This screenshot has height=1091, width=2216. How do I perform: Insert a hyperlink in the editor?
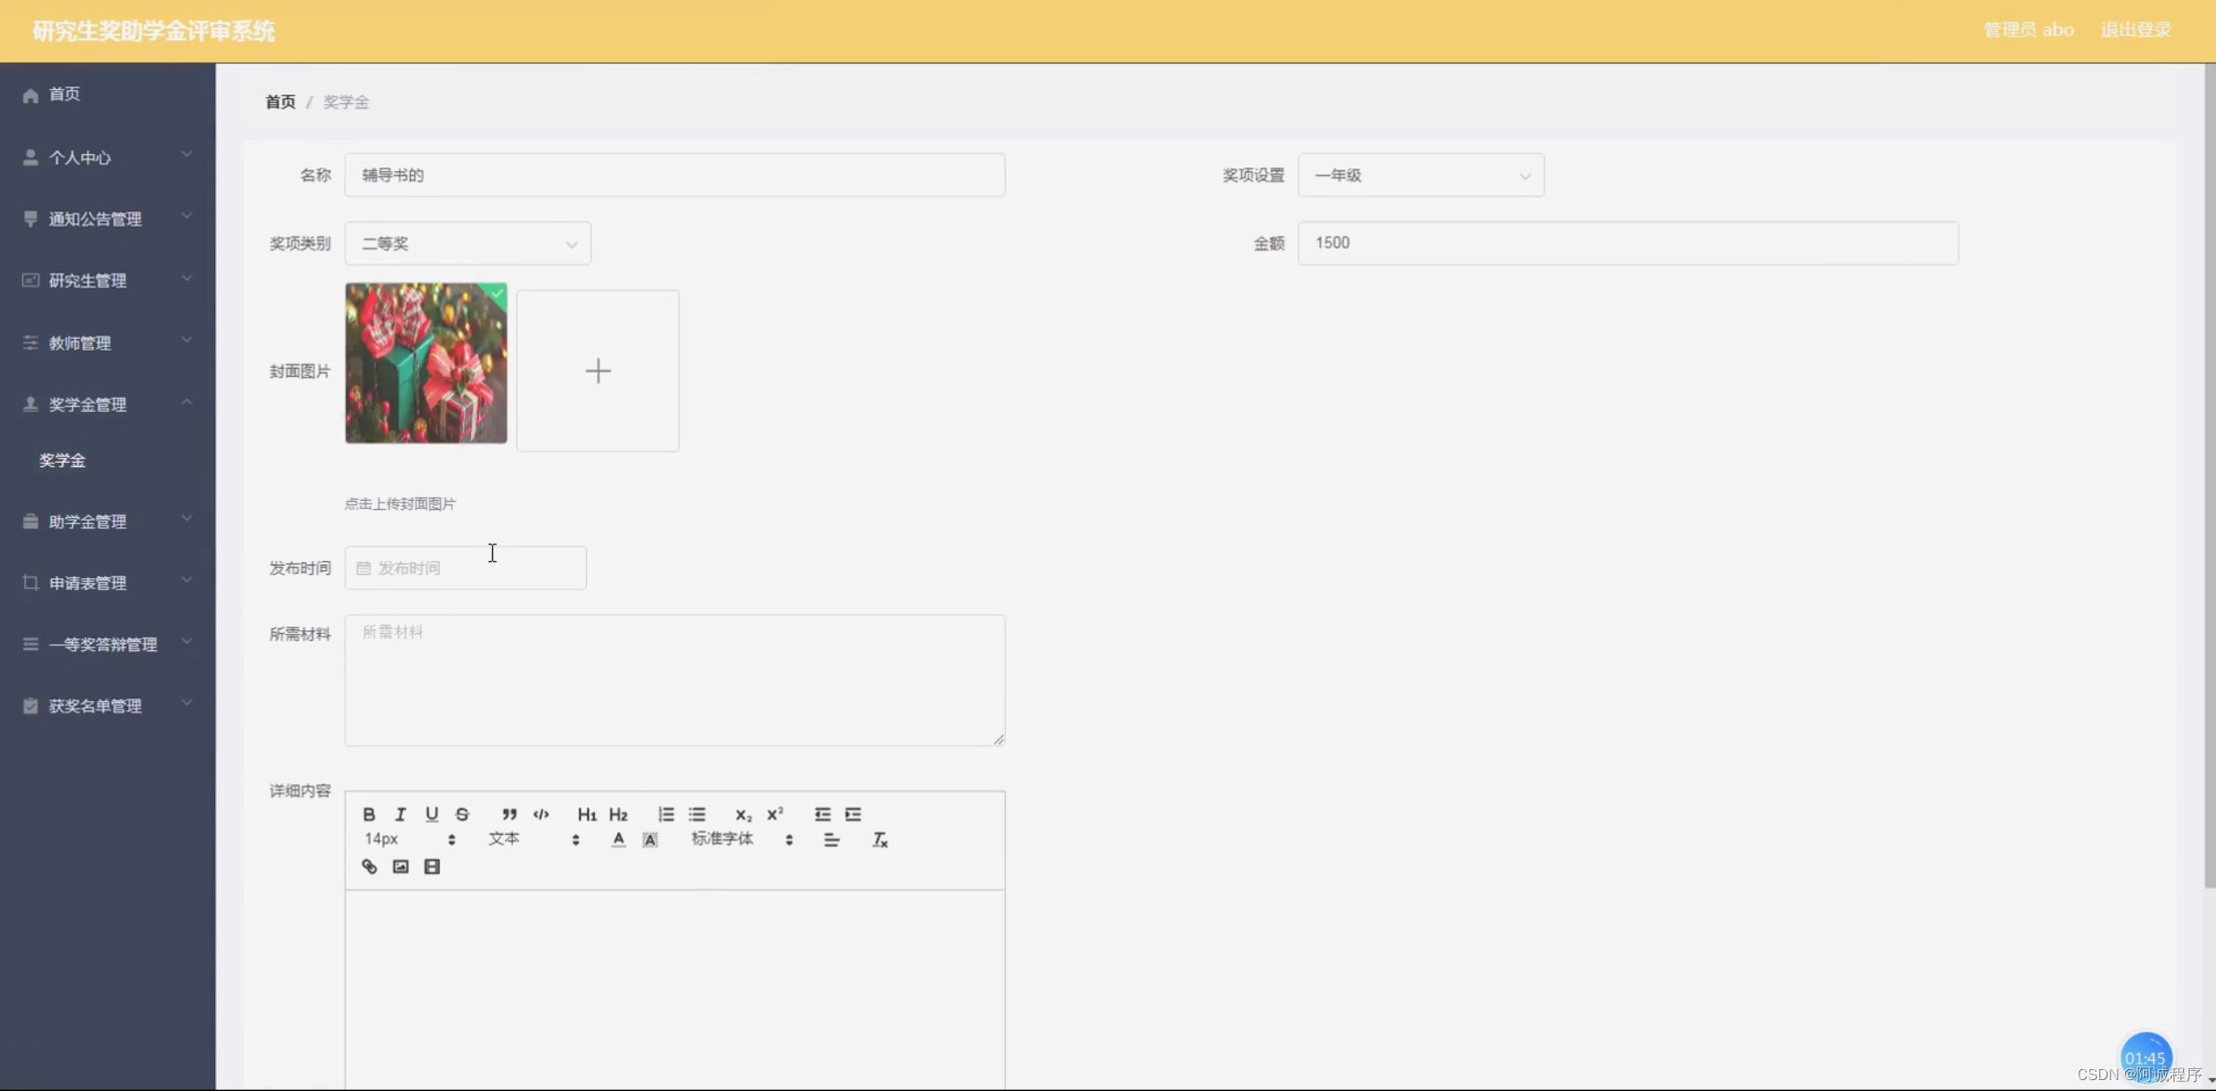(369, 866)
